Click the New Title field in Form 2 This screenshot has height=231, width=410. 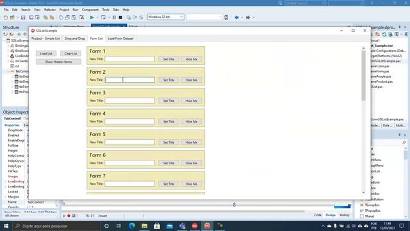[x=129, y=80]
